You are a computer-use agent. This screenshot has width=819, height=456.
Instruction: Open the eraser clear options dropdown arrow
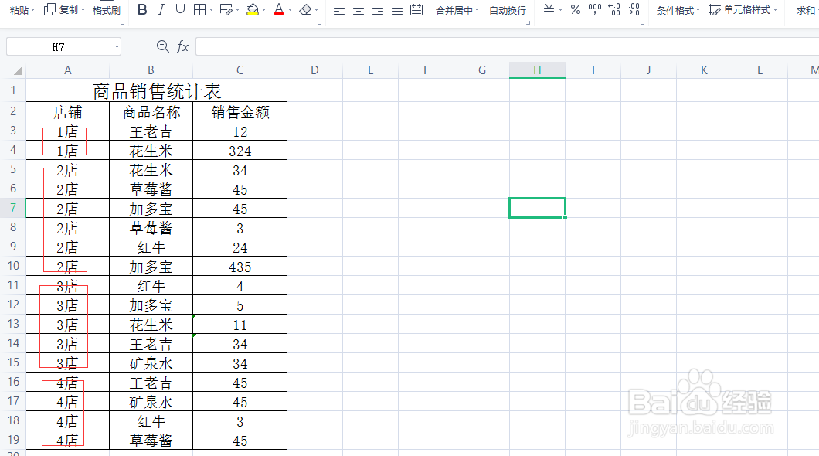[317, 10]
